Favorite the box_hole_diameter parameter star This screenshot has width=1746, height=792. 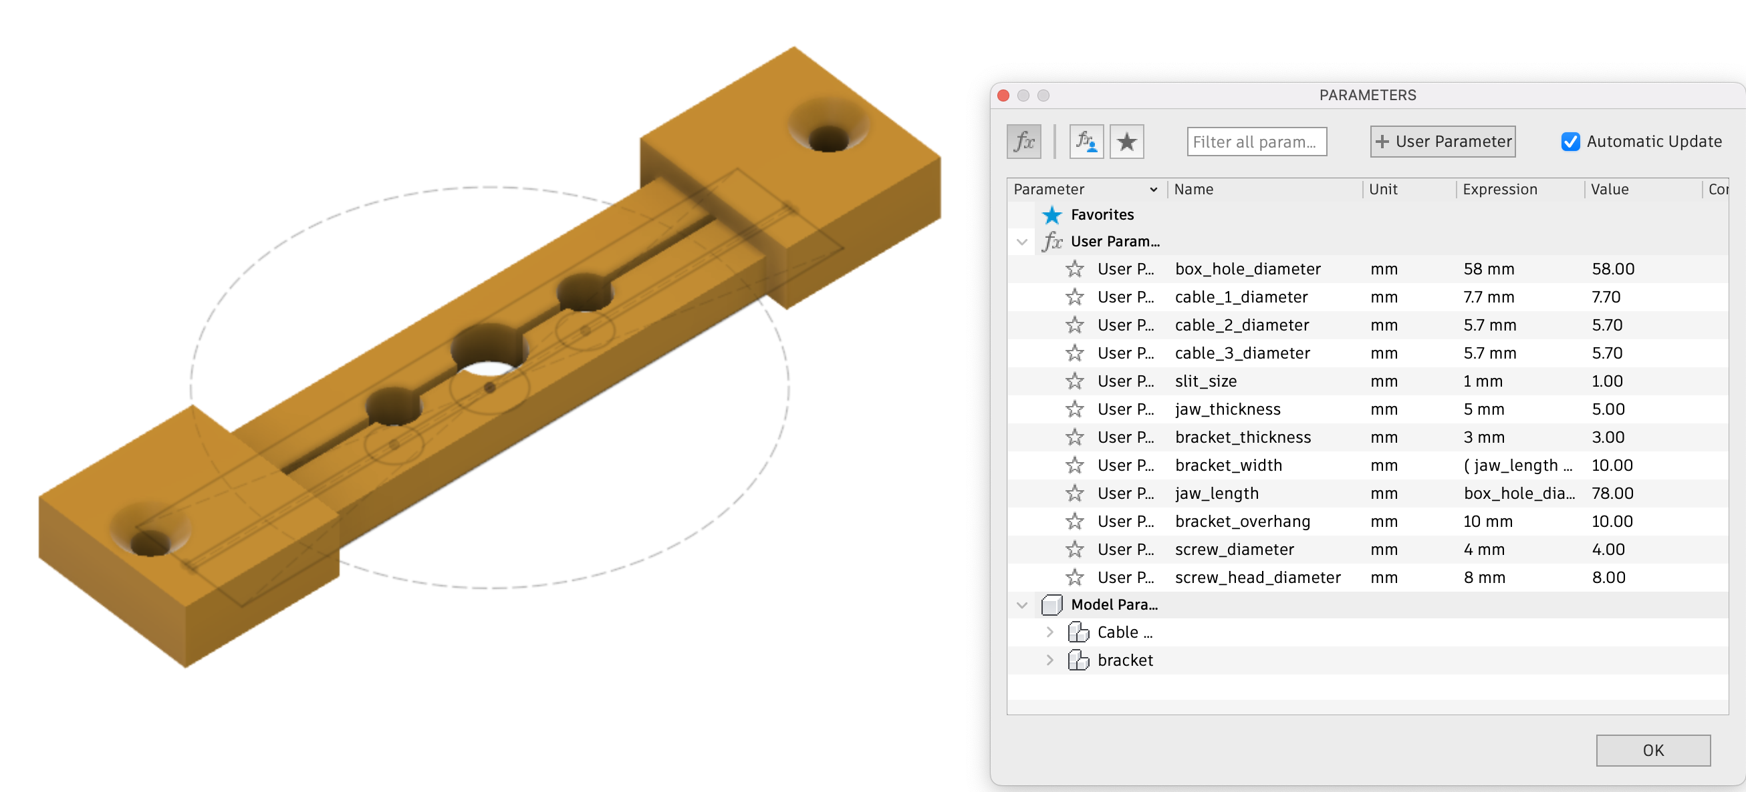pos(1074,269)
